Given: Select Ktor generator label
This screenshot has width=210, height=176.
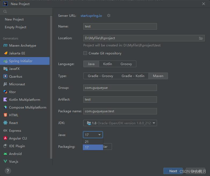Looking at the screenshot, I should tap(12, 92).
